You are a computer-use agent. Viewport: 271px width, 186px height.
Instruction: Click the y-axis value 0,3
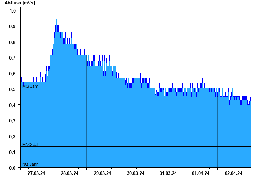tap(12, 121)
